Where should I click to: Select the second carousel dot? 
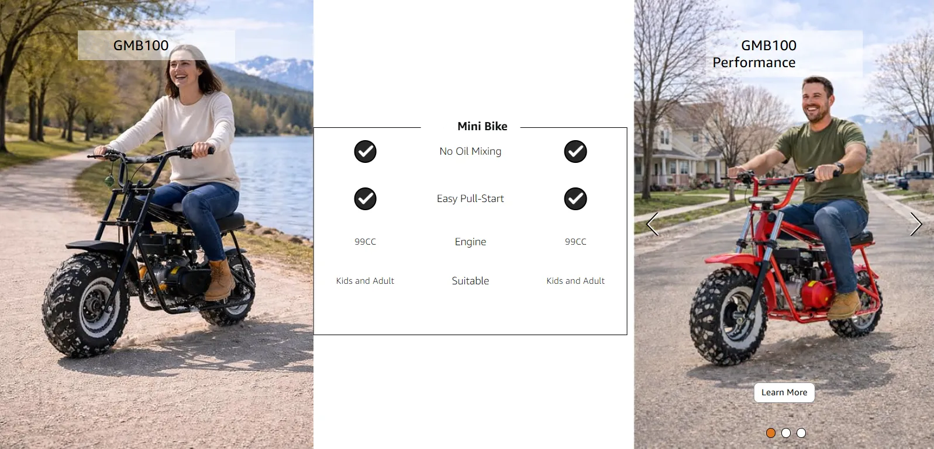tap(786, 433)
